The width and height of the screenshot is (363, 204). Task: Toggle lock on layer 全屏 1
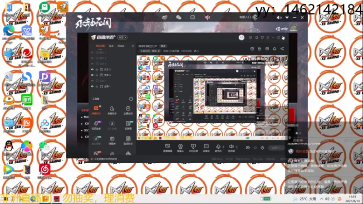(x=97, y=86)
